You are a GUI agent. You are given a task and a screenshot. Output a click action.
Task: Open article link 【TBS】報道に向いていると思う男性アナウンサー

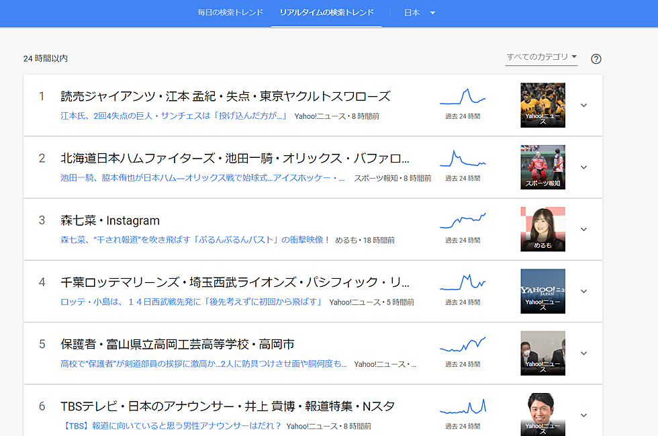tap(171, 426)
